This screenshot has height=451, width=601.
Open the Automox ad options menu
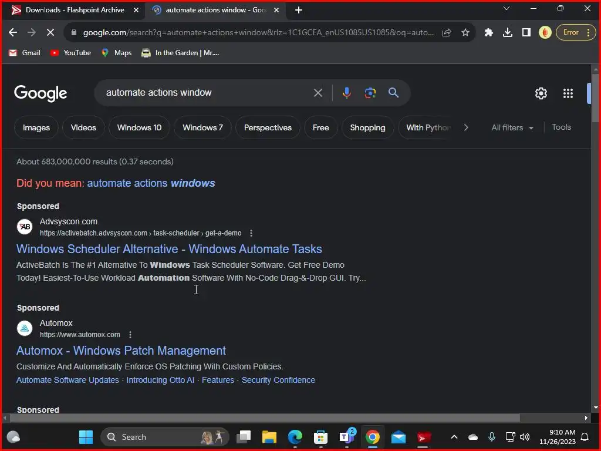(130, 335)
